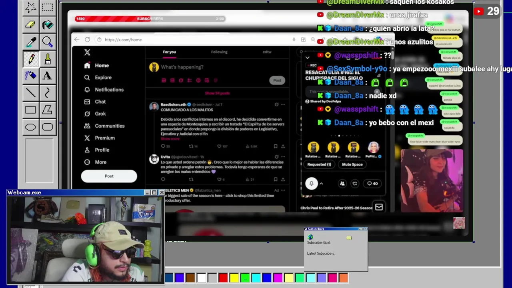Like the Uvita post with 4 likes
This screenshot has width=512, height=288.
[220, 180]
